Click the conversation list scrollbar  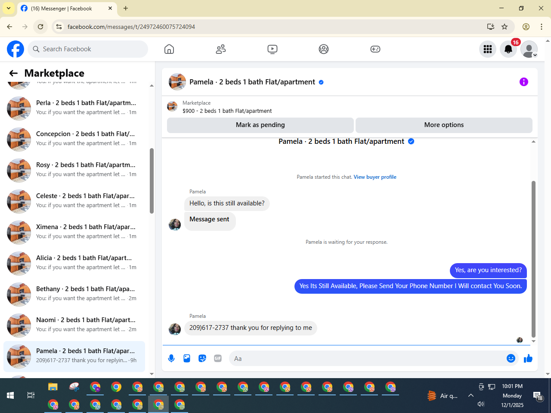click(152, 181)
